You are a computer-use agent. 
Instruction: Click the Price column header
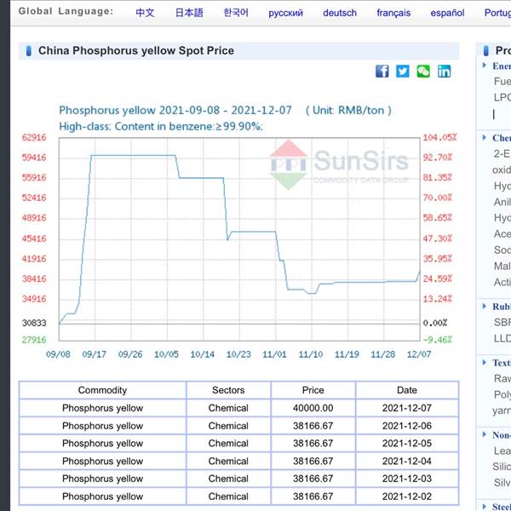click(x=313, y=390)
